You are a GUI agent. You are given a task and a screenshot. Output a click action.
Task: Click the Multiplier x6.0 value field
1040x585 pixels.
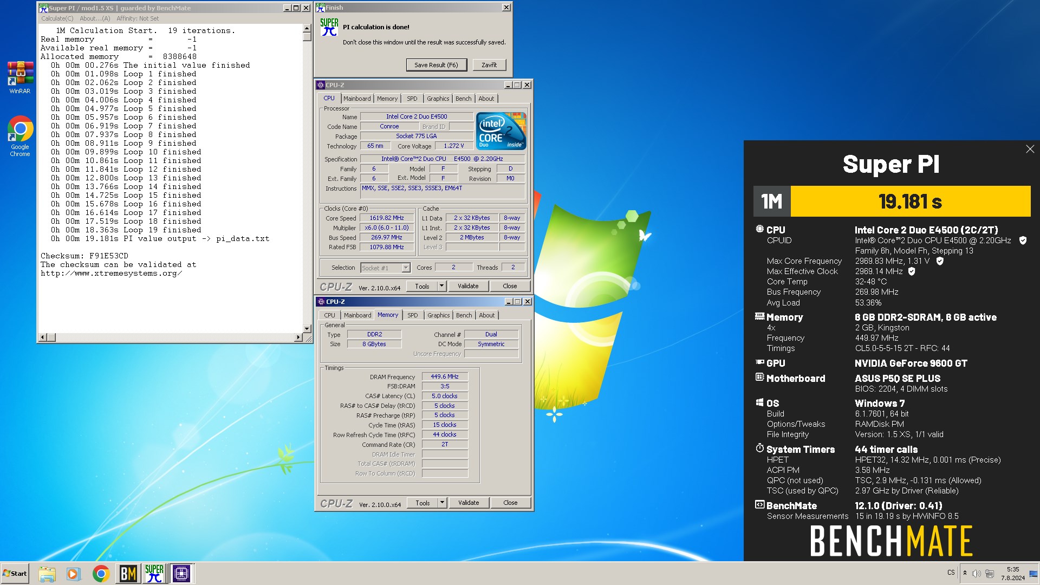387,228
